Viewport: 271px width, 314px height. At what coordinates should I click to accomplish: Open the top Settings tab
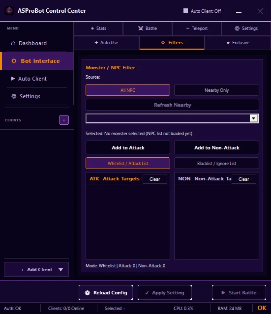click(x=246, y=29)
